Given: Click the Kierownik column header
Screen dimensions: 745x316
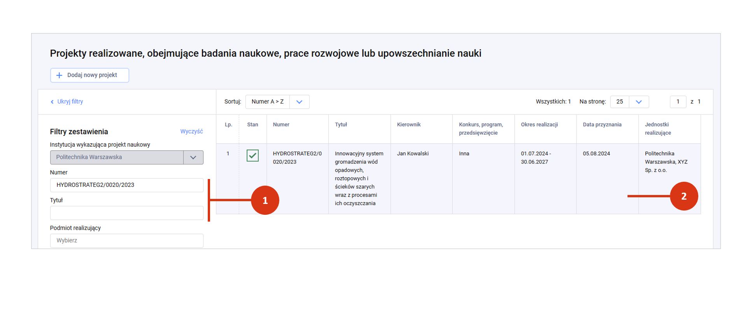Looking at the screenshot, I should pos(408,125).
